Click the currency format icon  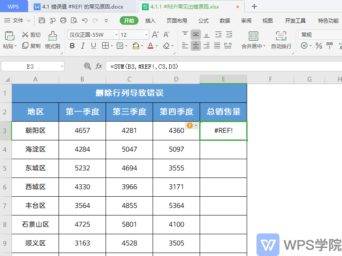[304, 46]
